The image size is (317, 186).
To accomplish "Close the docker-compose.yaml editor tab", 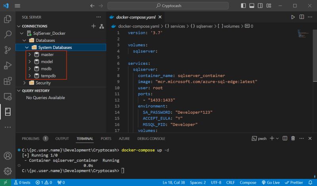I will [x=160, y=17].
